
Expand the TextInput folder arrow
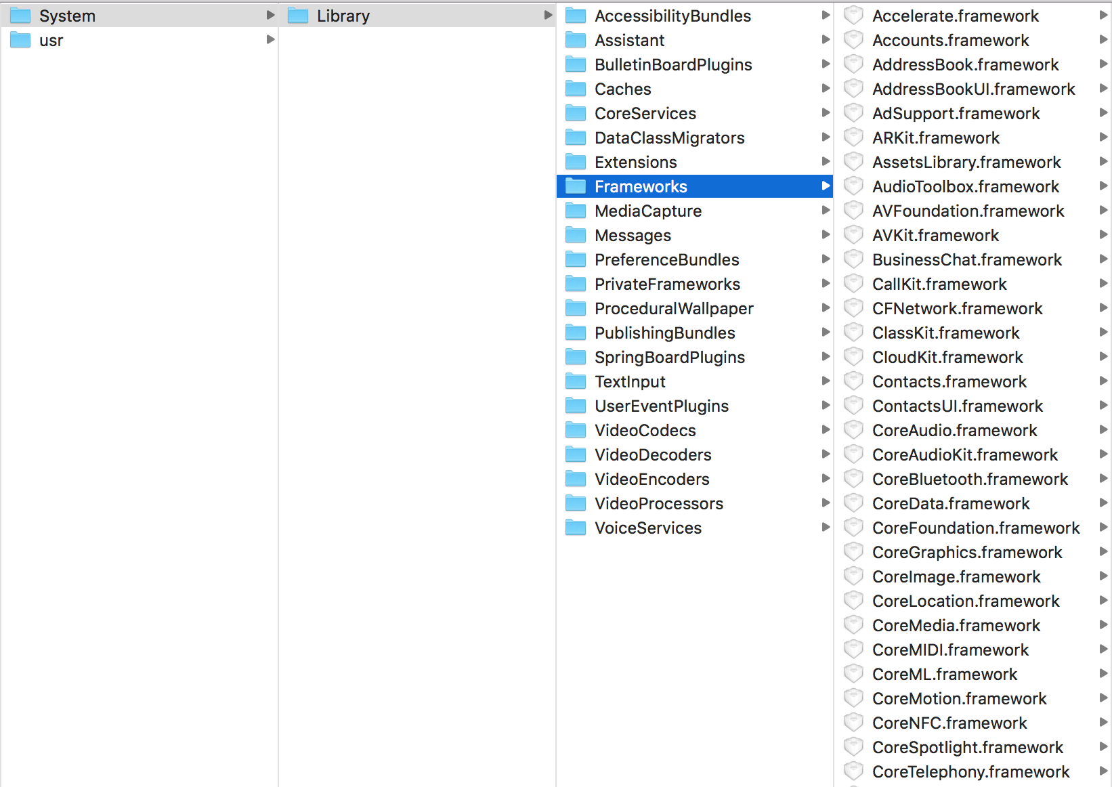pyautogui.click(x=826, y=381)
